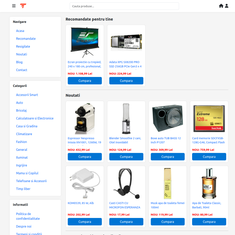235x235 pixels.
Task: Focus the Cauta produse search field
Action: pos(124,6)
